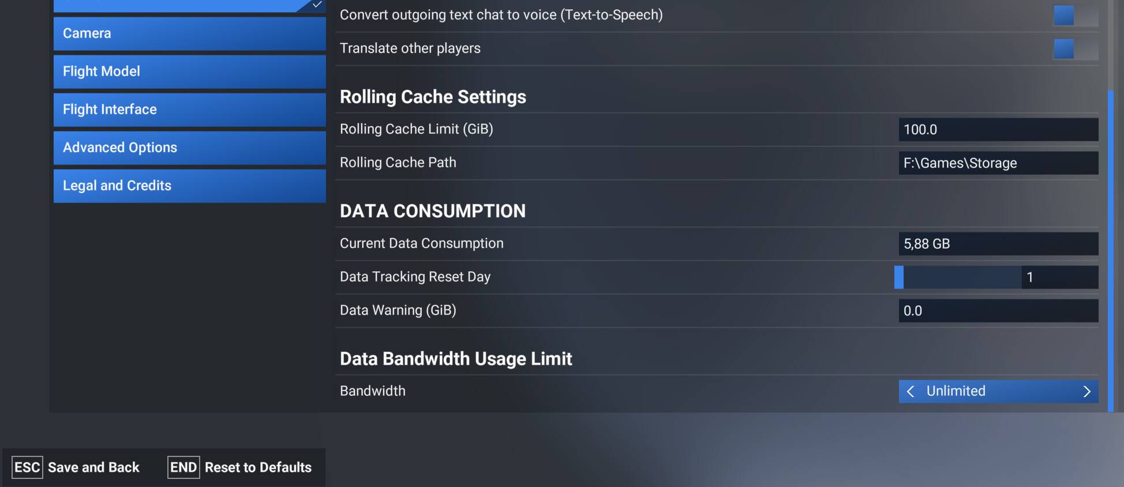Toggle Convert outgoing text chat to voice
Screen dimensions: 1124x487
click(x=1075, y=15)
